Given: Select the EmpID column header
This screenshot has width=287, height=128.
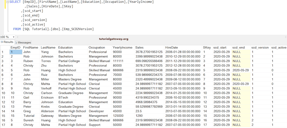Looking at the screenshot, I should coord(16,48).
